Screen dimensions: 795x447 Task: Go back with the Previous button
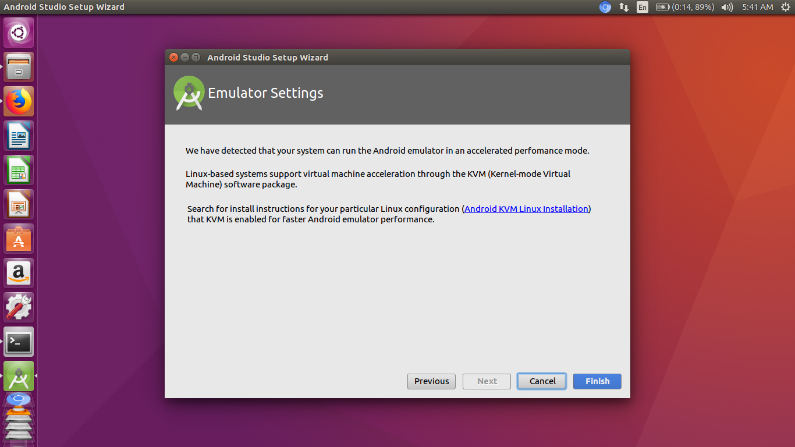[x=431, y=381]
